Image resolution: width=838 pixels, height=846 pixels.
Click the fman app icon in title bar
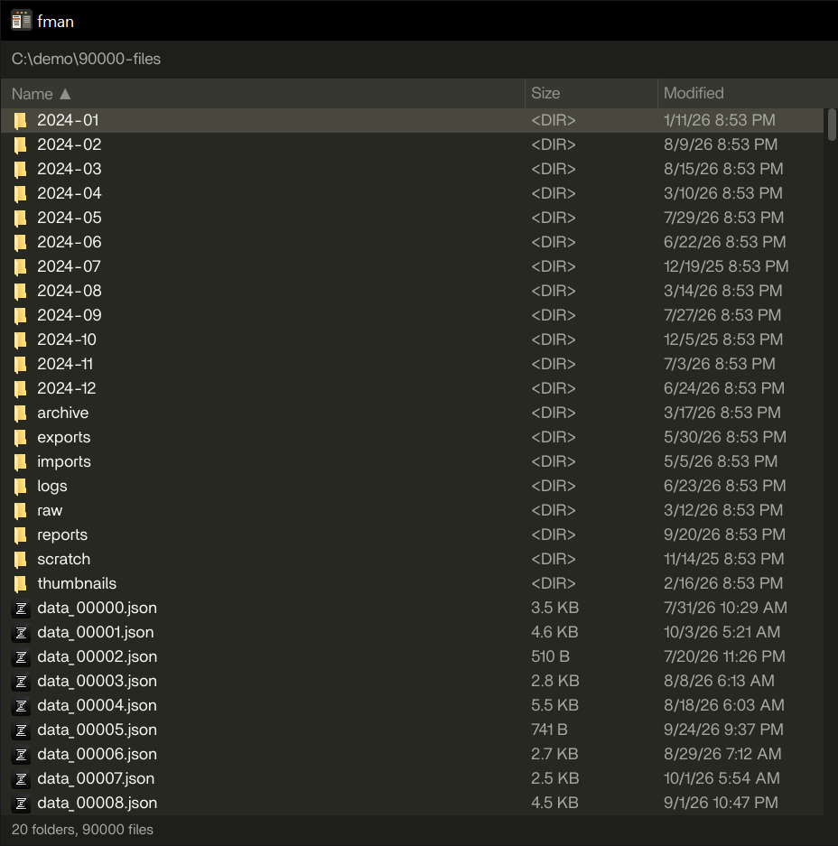coord(21,21)
